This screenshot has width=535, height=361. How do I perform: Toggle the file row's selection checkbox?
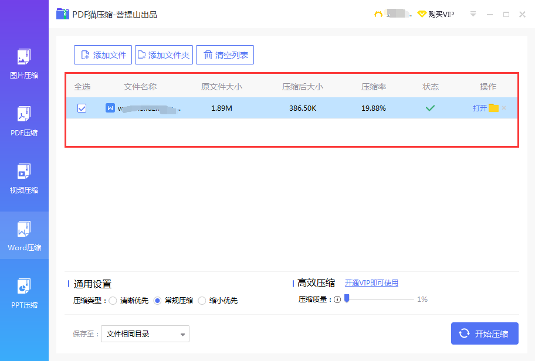click(x=82, y=108)
